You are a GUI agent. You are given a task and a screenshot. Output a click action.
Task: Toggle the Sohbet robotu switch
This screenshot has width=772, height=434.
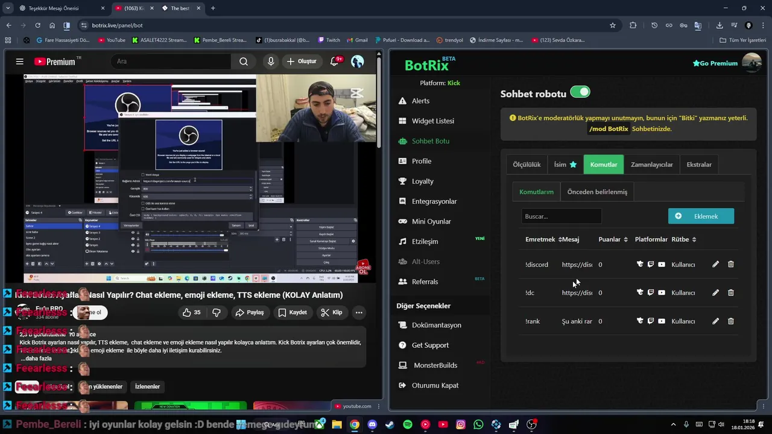pyautogui.click(x=580, y=92)
